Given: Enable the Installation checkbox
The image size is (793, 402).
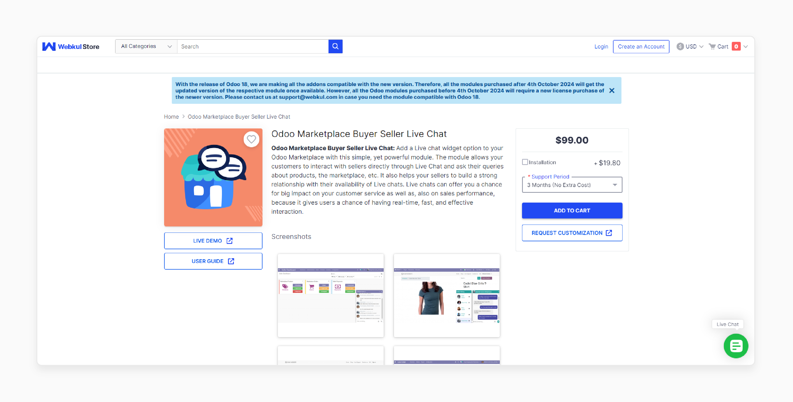Looking at the screenshot, I should pos(525,162).
